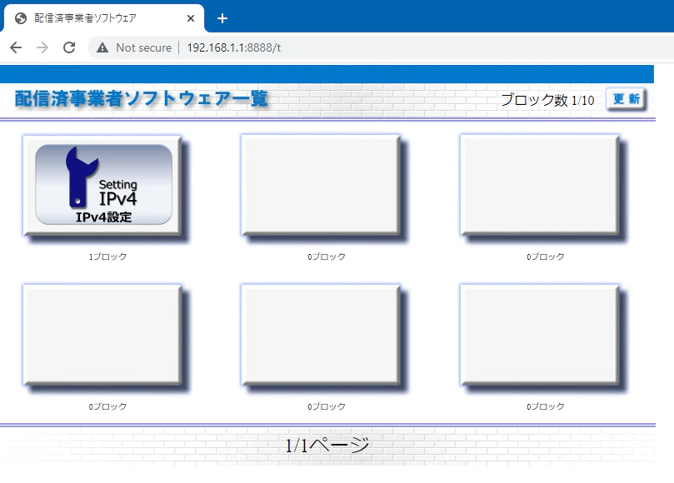Click the globe favicon on the tab

[x=21, y=18]
